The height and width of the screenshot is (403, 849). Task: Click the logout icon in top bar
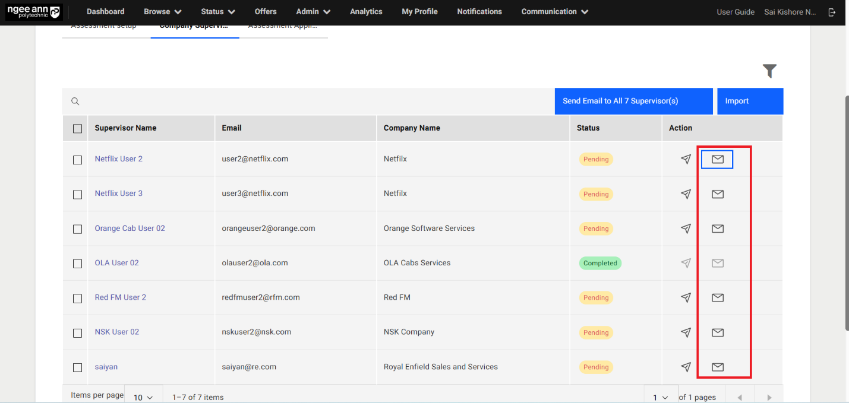(832, 12)
